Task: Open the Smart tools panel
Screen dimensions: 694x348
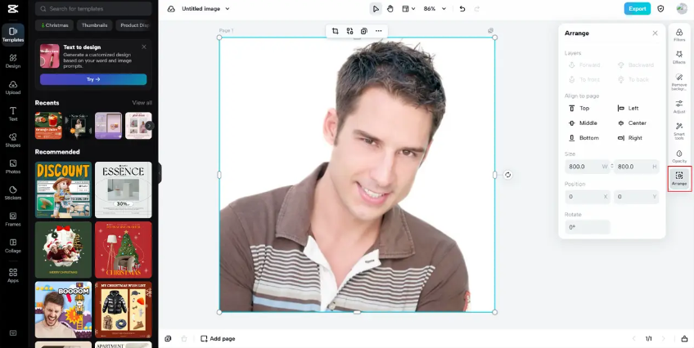Action: tap(679, 132)
